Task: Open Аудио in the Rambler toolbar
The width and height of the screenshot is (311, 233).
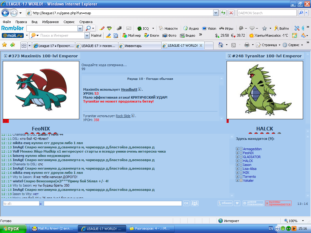Action: tap(191, 29)
